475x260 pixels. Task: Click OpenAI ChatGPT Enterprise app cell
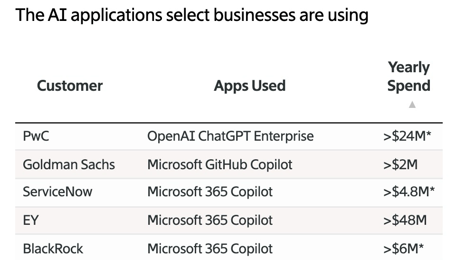pos(230,136)
